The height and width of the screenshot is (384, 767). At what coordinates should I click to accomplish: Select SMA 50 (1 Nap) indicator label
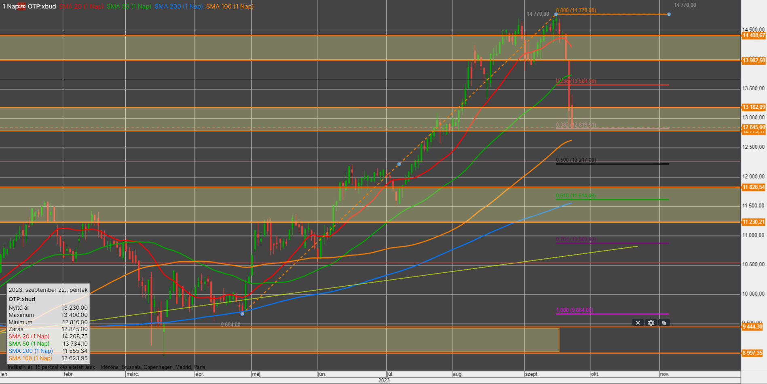129,6
